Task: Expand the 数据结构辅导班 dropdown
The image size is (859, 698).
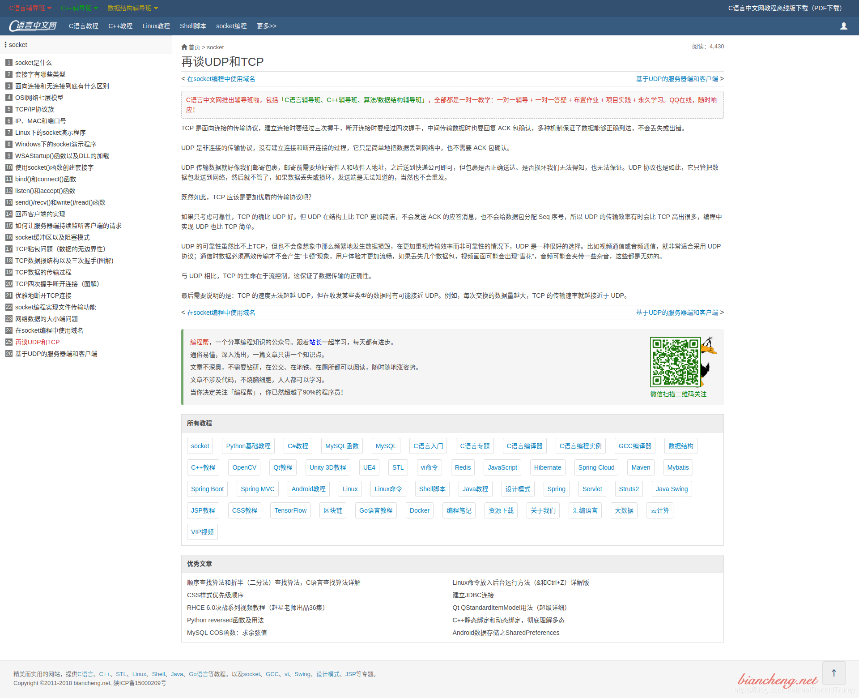Action: pyautogui.click(x=133, y=8)
